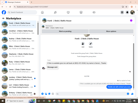Open the Audrey - 2 Beds 2 Baths House chat

click(19, 40)
